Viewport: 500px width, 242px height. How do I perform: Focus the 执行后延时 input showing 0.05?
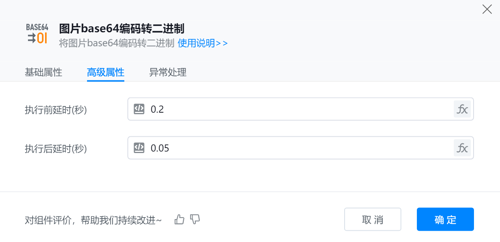pyautogui.click(x=295, y=148)
